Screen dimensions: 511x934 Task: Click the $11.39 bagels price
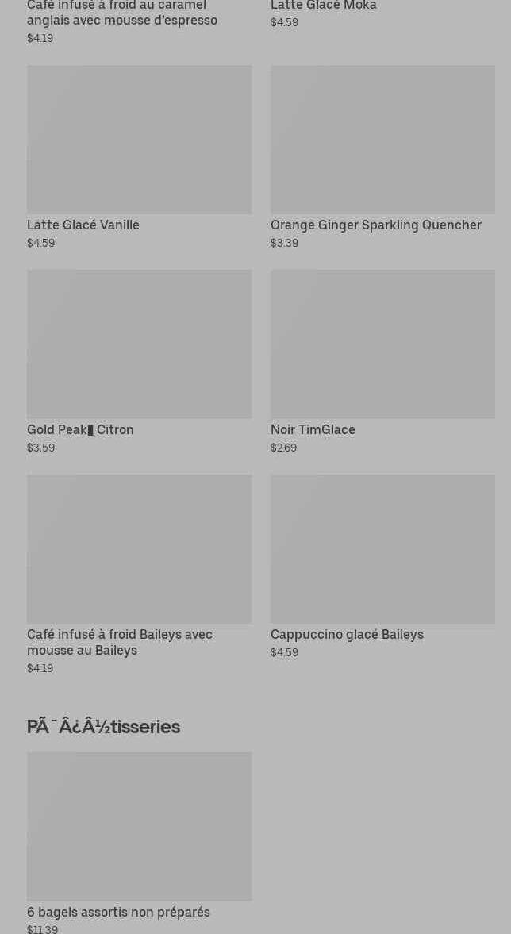point(42,928)
